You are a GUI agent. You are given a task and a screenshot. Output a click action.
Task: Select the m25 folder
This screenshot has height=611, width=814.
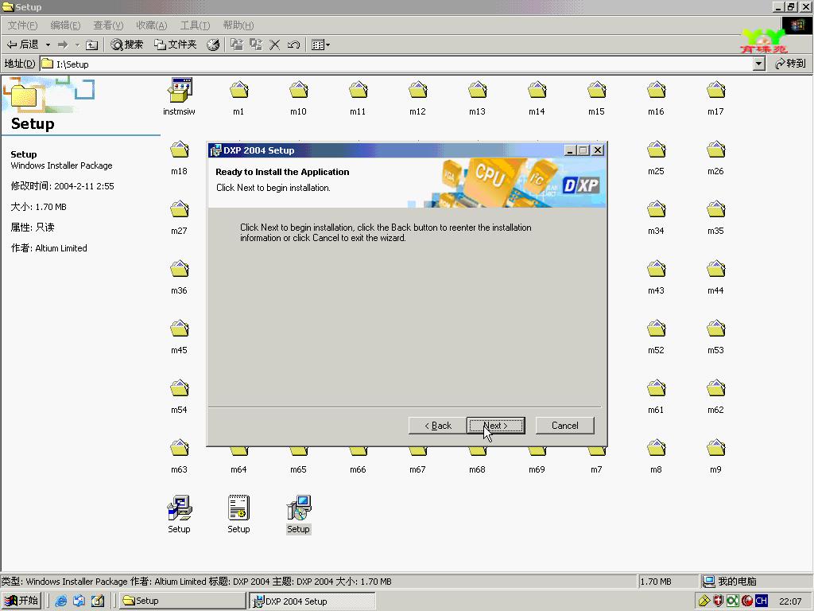(x=656, y=157)
